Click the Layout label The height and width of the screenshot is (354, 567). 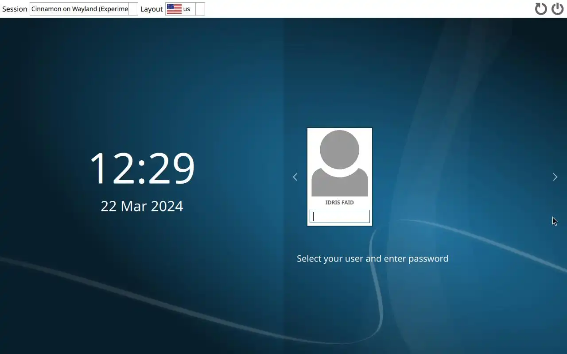pos(151,9)
